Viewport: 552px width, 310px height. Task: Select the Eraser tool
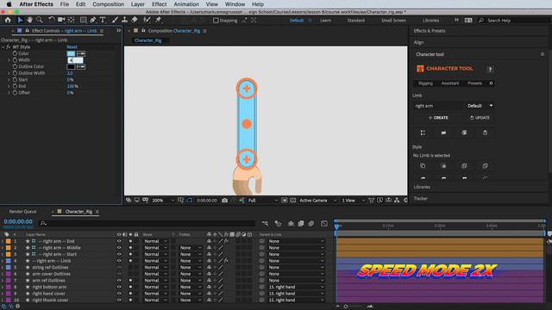tap(135, 20)
